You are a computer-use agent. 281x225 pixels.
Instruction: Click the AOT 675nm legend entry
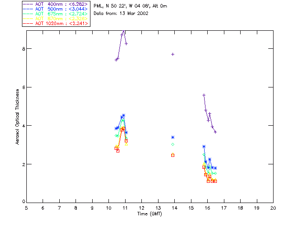point(56,14)
